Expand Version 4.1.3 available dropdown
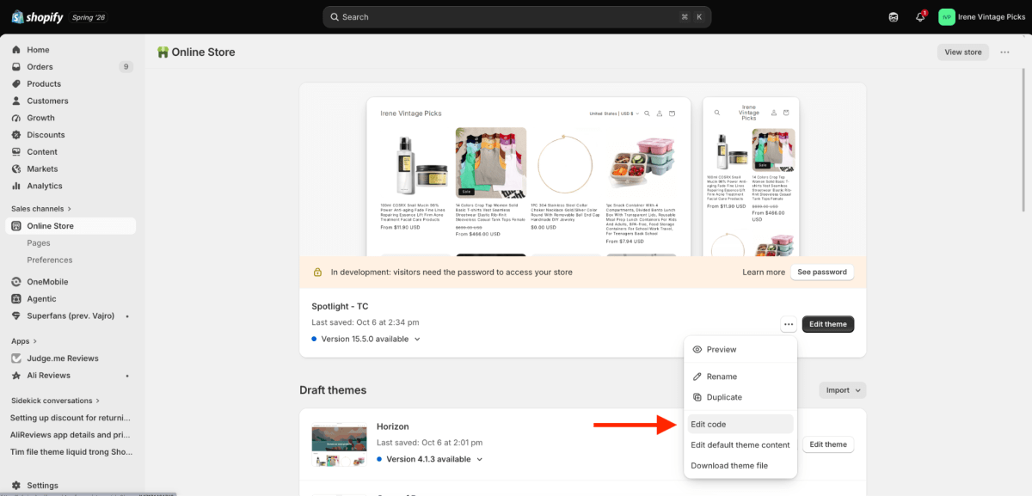The height and width of the screenshot is (496, 1032). tap(430, 459)
